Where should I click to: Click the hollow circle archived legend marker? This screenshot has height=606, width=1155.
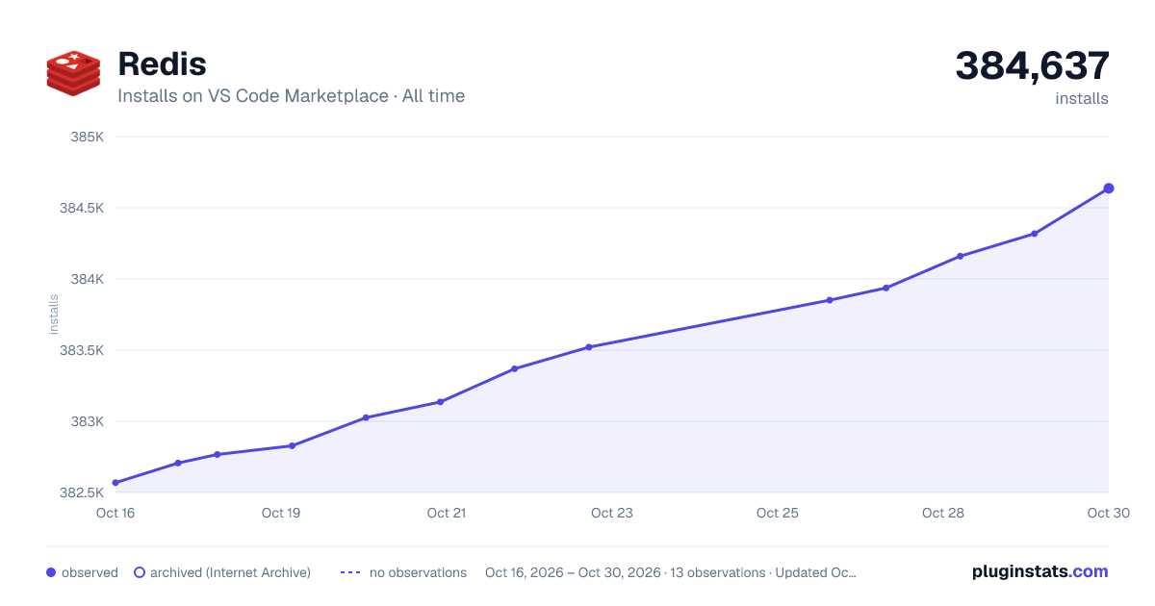[x=140, y=572]
